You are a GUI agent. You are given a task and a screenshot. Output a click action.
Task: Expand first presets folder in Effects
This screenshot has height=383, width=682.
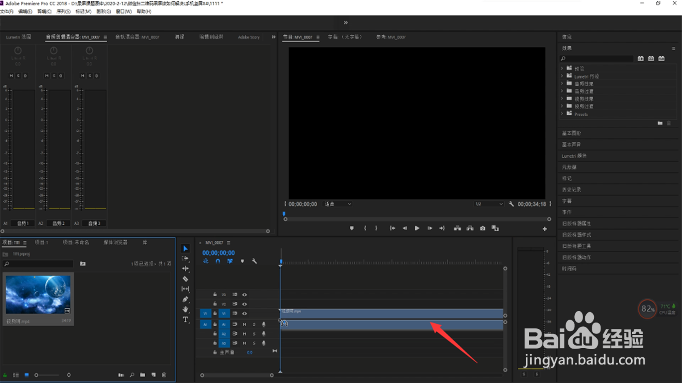[562, 68]
